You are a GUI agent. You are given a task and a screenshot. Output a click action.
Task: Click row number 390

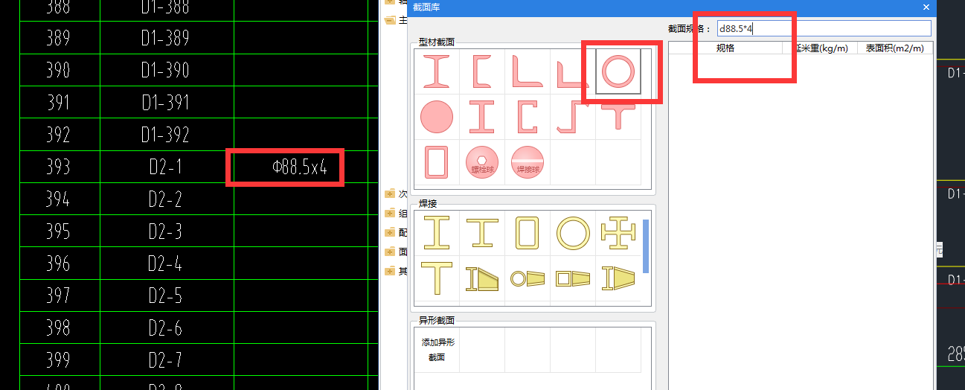pos(58,71)
